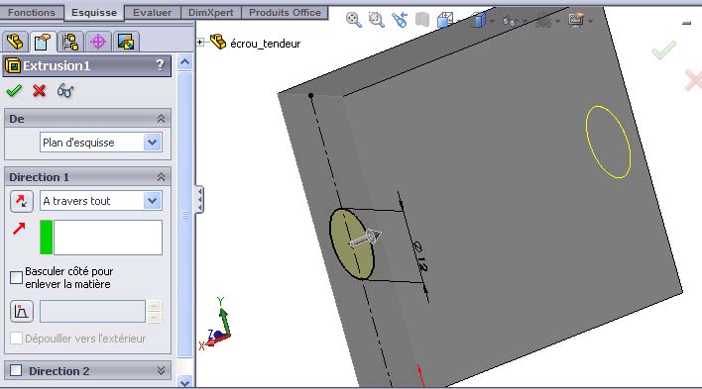Toggle Dépouiller vers l'extérieur checkbox

click(16, 339)
